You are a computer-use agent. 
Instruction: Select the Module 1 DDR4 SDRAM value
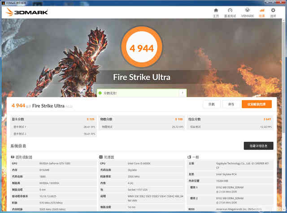230,190
